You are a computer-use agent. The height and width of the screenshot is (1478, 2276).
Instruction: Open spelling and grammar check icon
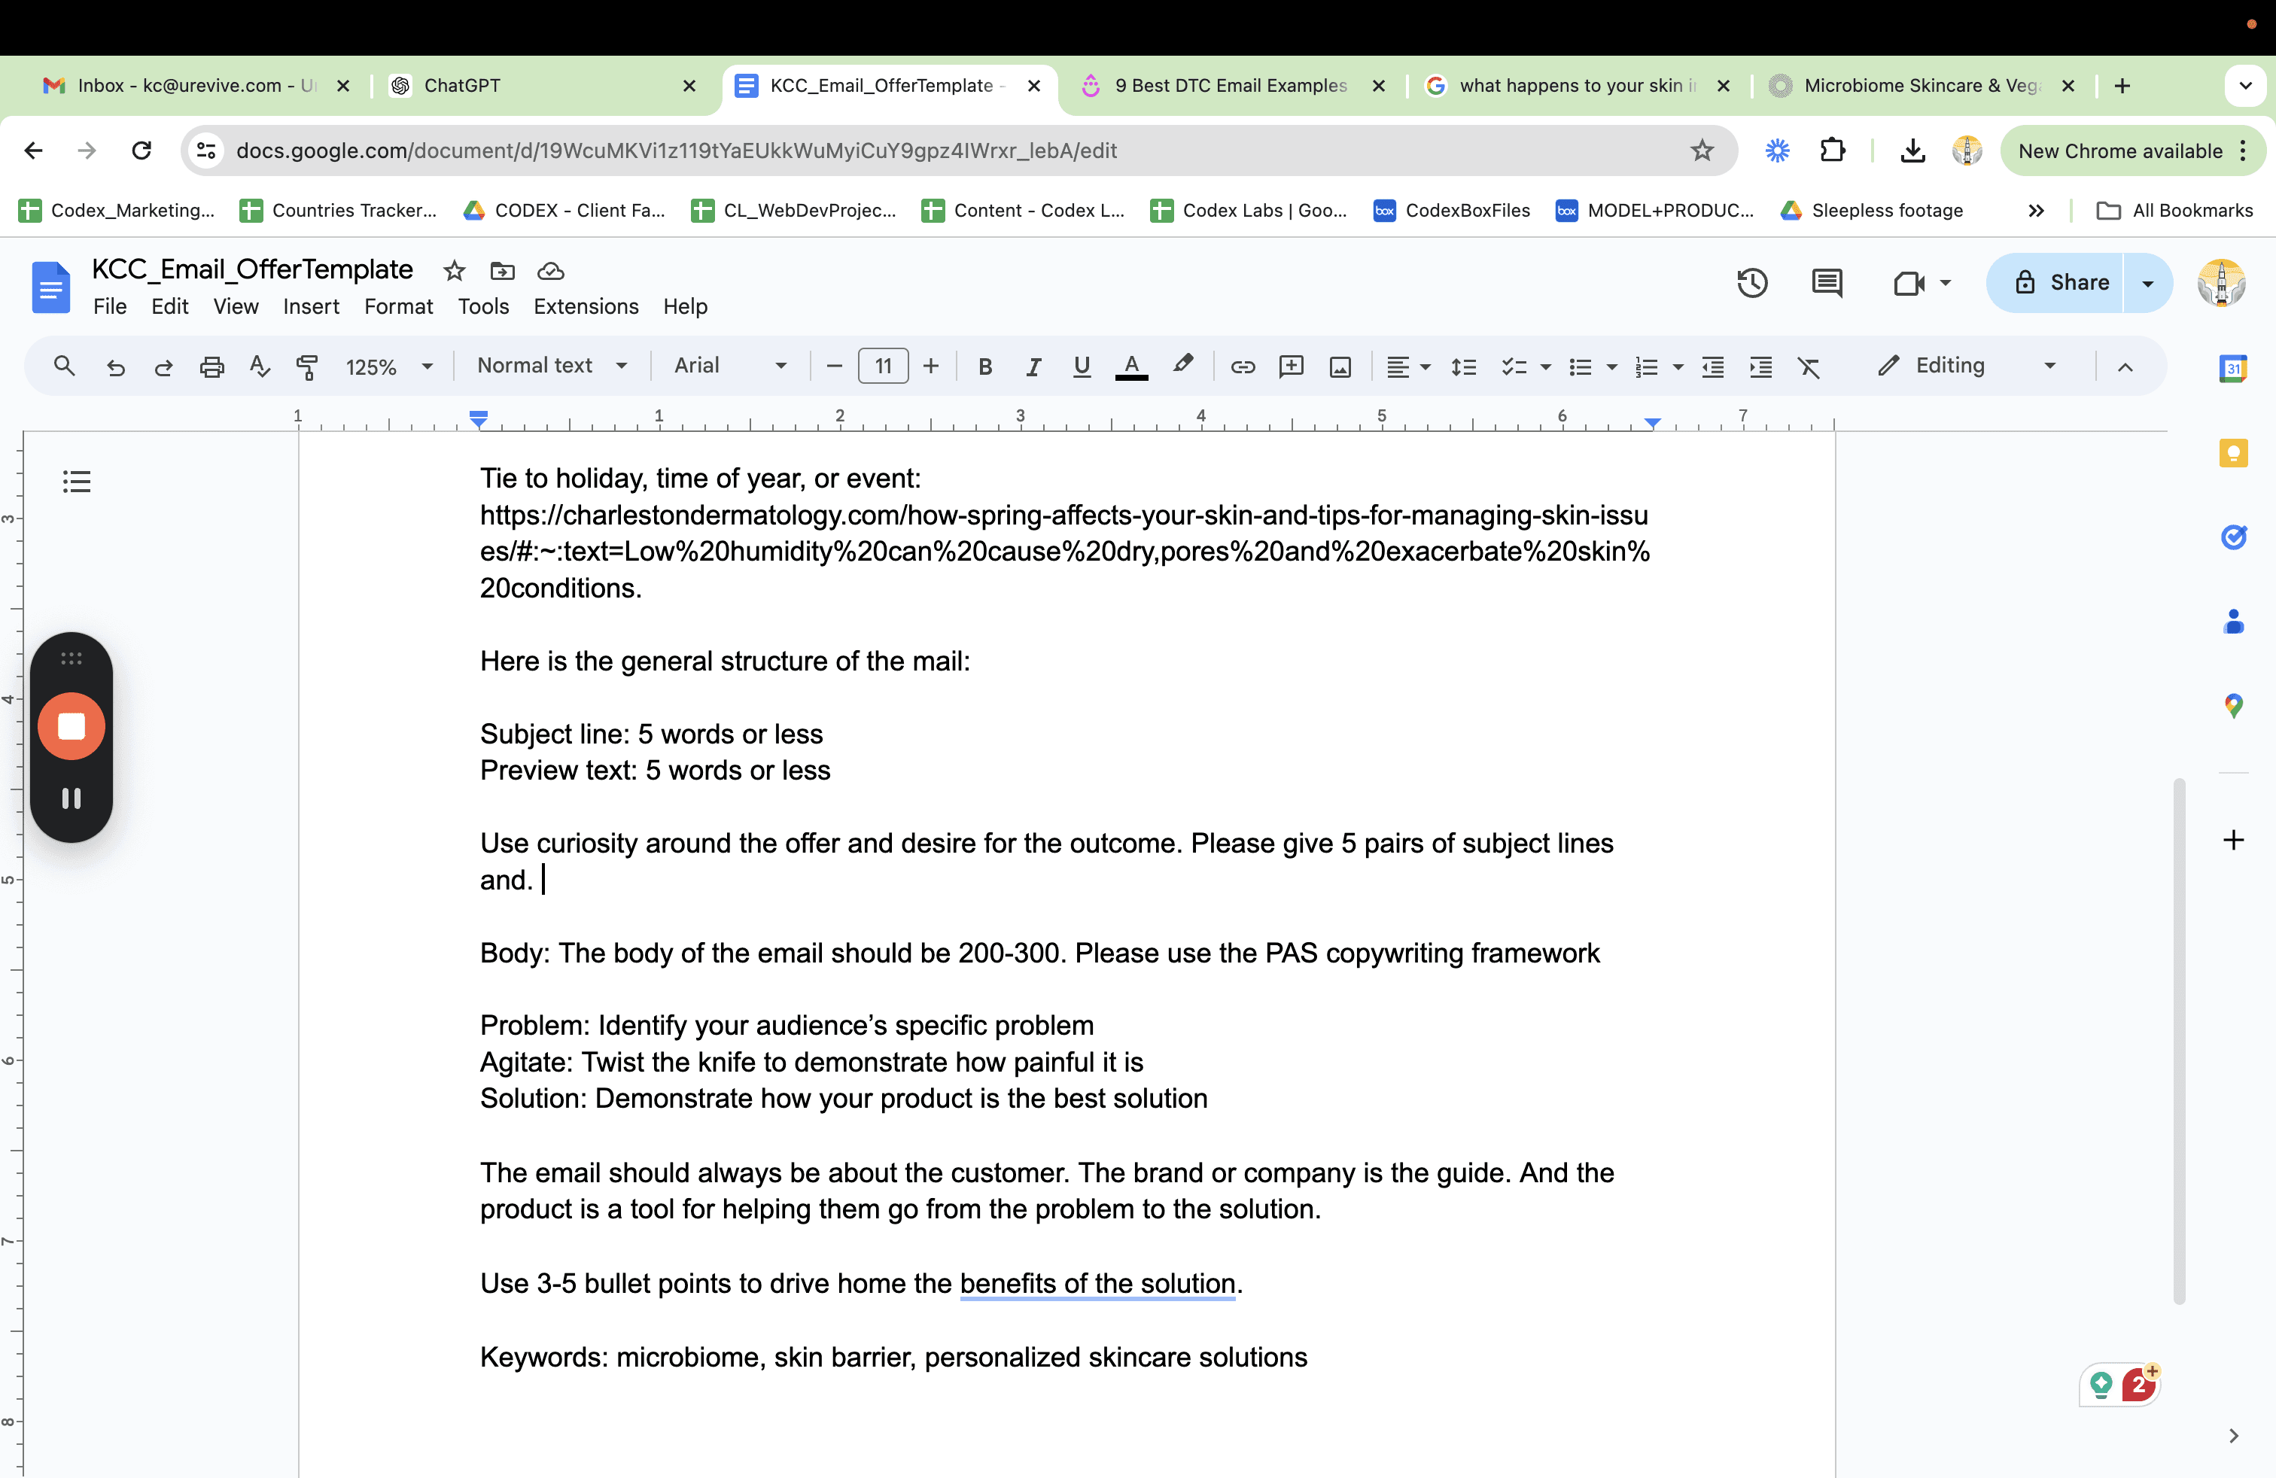pos(259,366)
